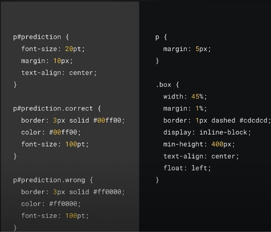
Task: Click text-align center inside .box rule
Action: tap(201, 156)
